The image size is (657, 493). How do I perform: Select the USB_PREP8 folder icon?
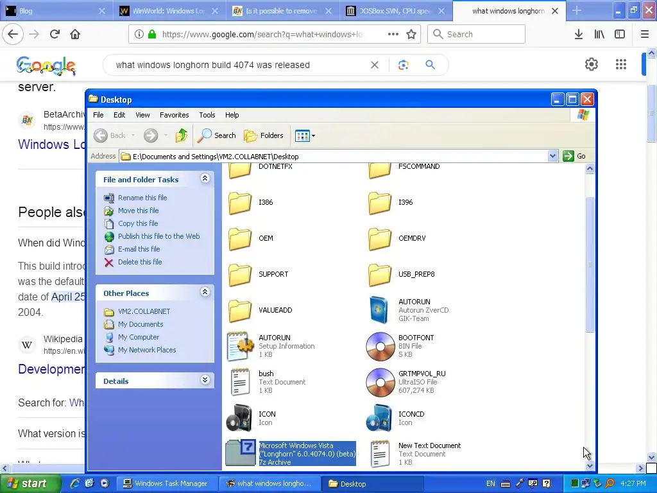point(380,275)
